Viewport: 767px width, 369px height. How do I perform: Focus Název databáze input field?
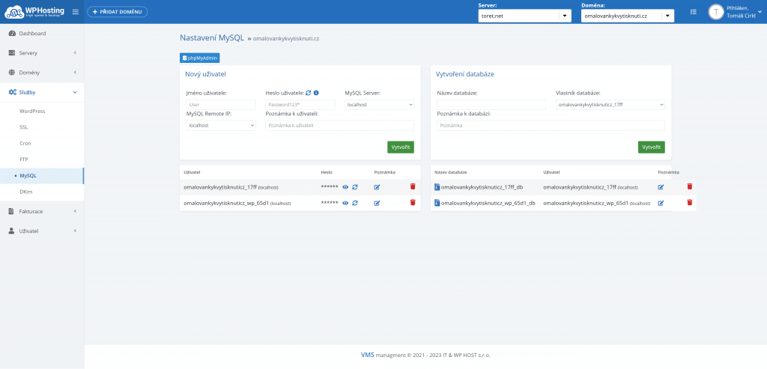[x=491, y=105]
